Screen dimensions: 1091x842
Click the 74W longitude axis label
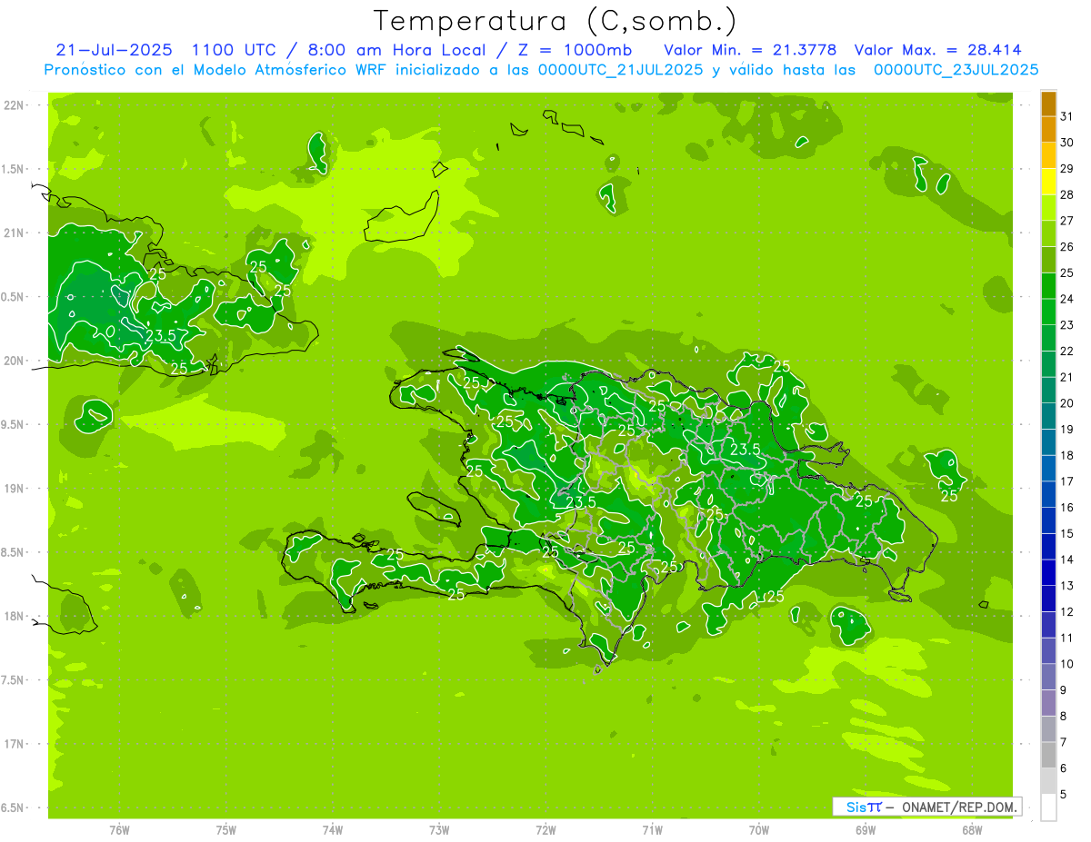pos(332,829)
